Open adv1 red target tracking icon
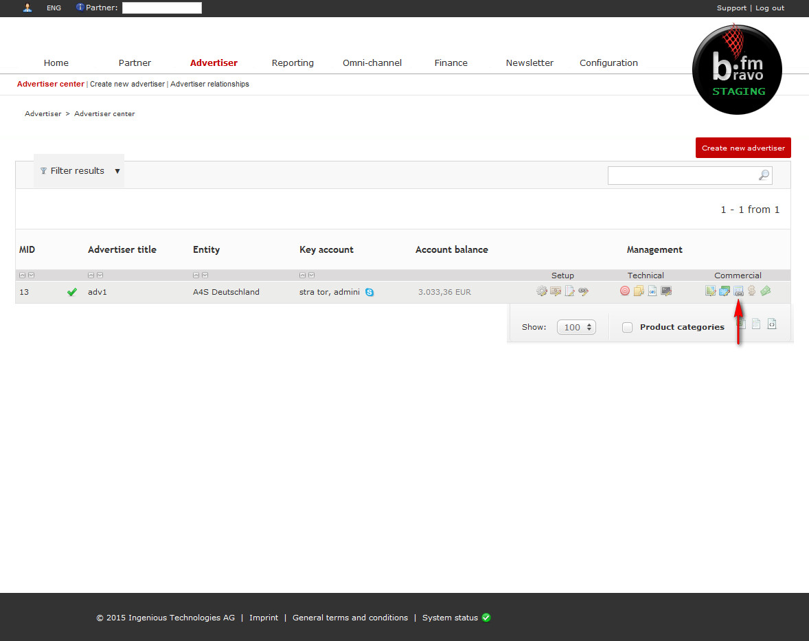Image resolution: width=809 pixels, height=641 pixels. coord(624,291)
